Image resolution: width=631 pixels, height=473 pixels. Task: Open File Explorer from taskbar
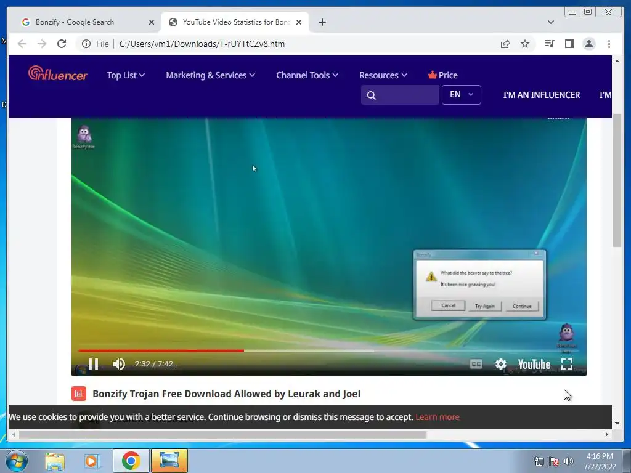coord(55,461)
